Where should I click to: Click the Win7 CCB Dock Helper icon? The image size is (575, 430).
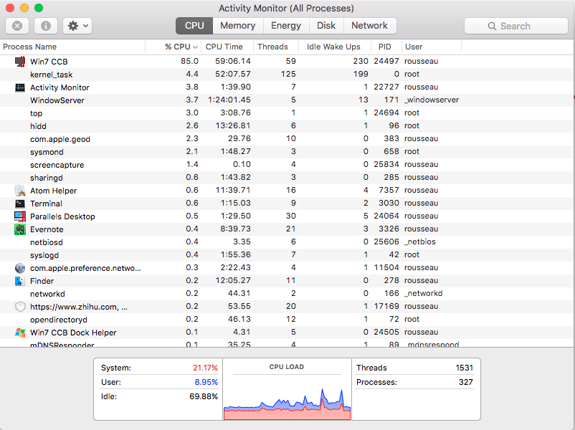[20, 333]
